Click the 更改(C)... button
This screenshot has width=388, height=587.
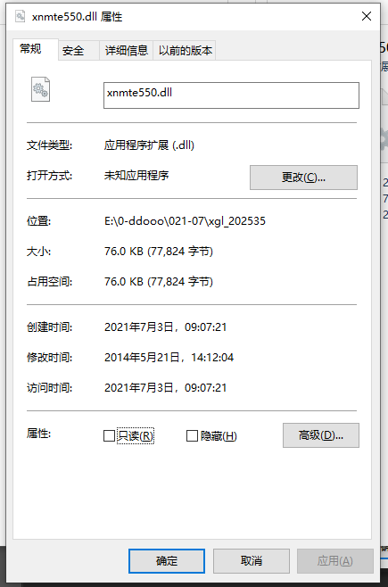pyautogui.click(x=303, y=177)
